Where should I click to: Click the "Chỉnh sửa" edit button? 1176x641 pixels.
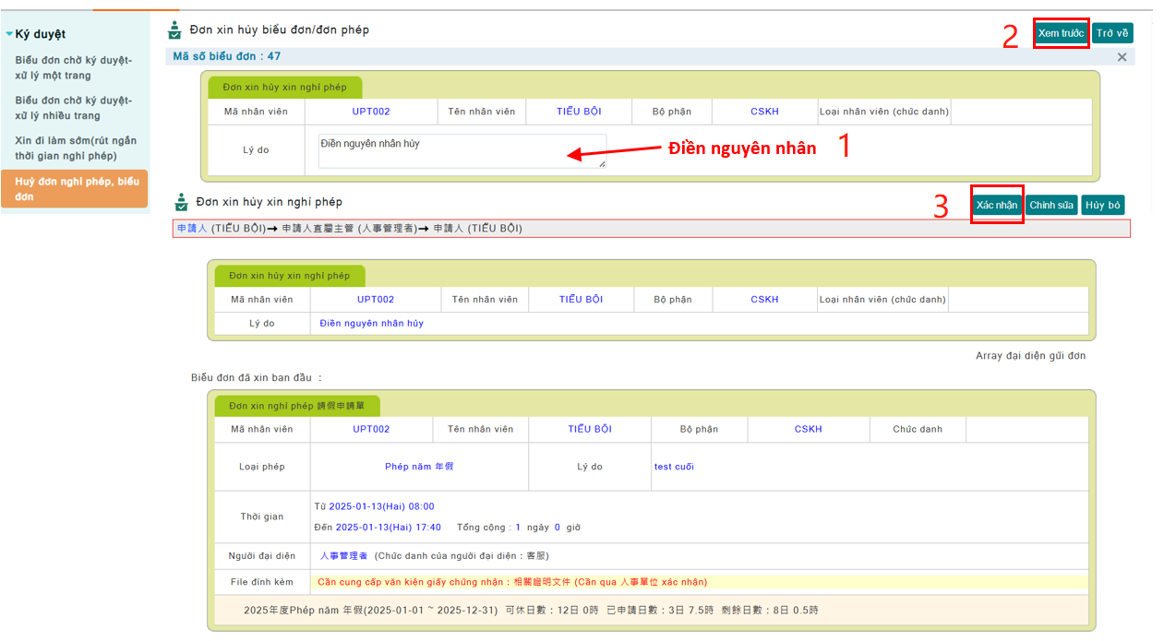coord(1051,205)
